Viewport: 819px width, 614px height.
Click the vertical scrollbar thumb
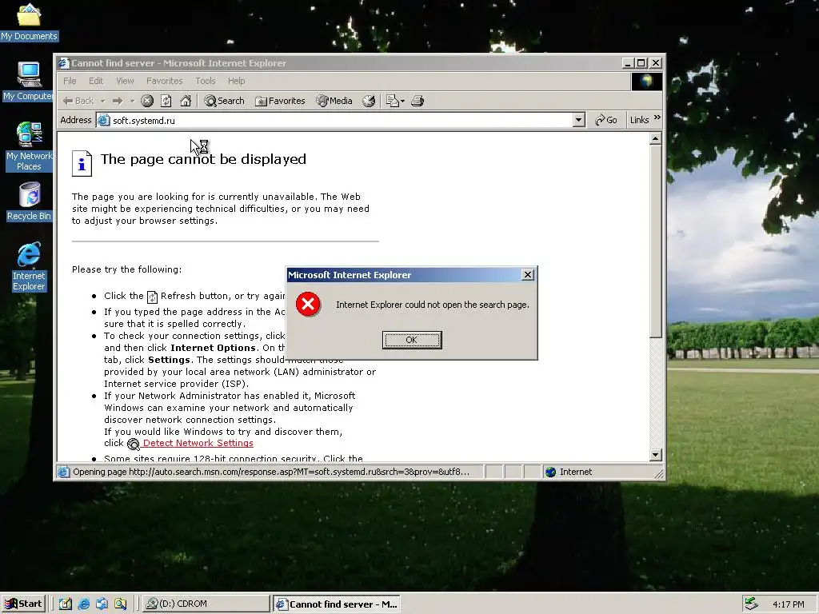click(x=656, y=241)
